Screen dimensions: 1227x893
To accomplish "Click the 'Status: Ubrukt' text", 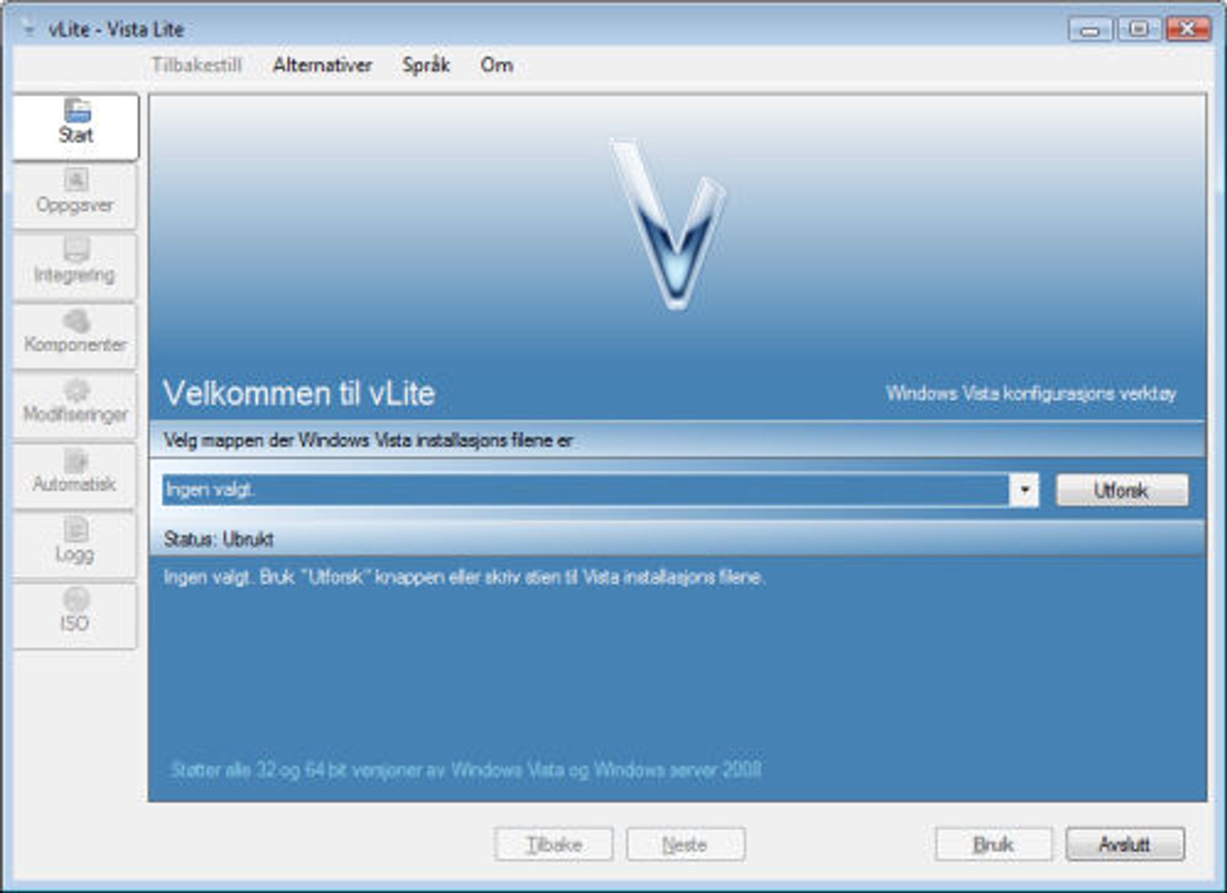I will coord(218,540).
